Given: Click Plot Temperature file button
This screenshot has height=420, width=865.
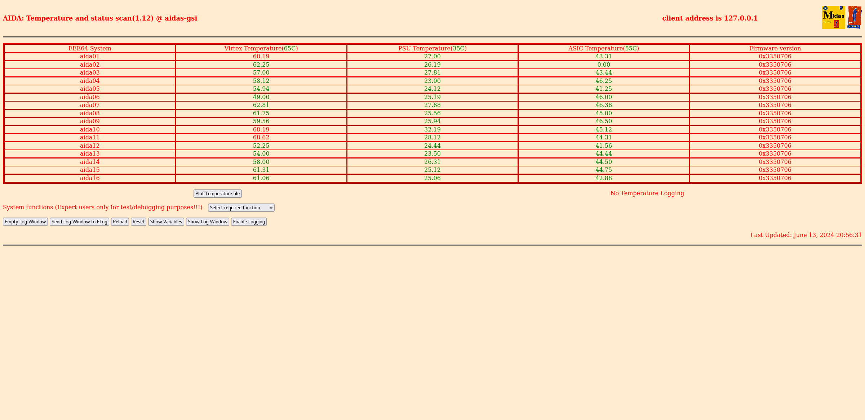Looking at the screenshot, I should (217, 193).
